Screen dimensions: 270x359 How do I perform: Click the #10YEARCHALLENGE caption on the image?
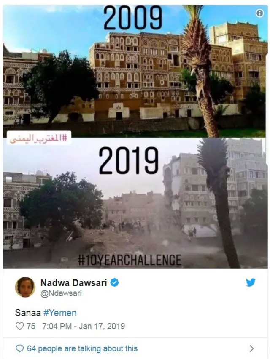point(130,260)
